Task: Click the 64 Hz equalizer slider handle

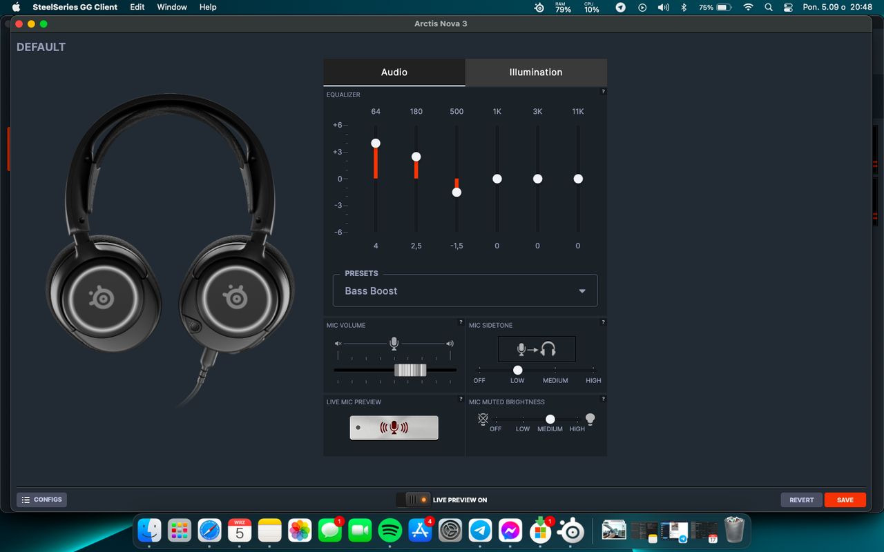Action: [376, 143]
